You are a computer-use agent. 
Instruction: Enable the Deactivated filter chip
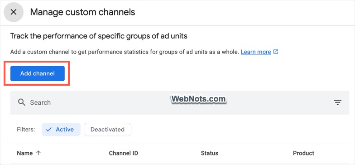tap(108, 130)
